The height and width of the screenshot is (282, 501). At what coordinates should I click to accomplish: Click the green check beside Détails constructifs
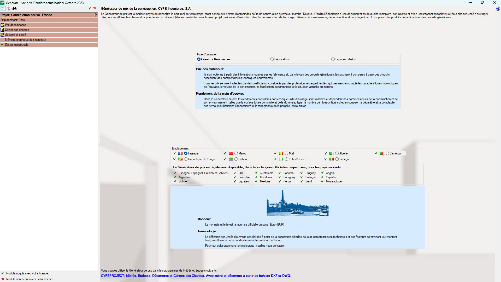pos(2,45)
